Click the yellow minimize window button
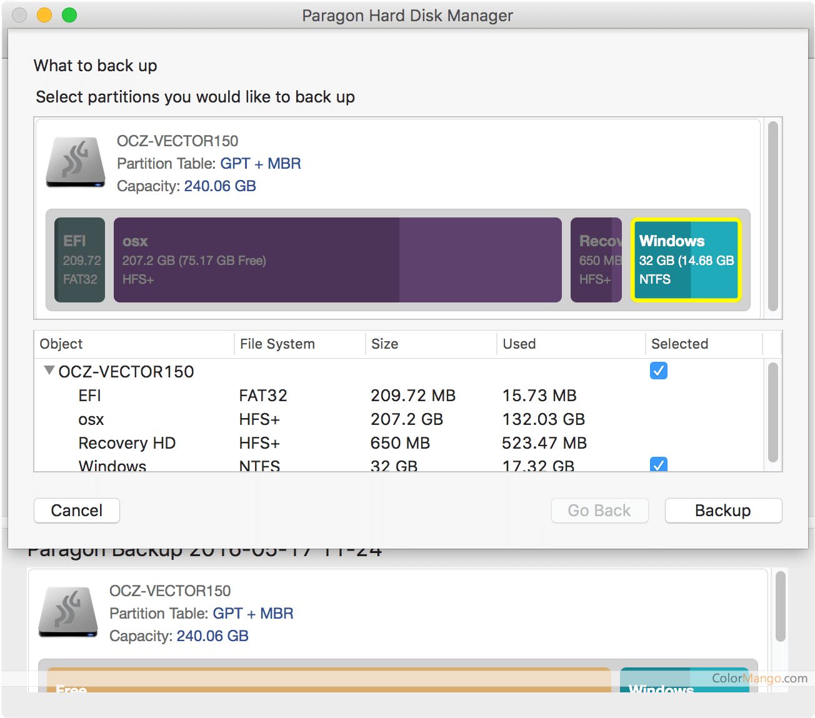 (44, 15)
